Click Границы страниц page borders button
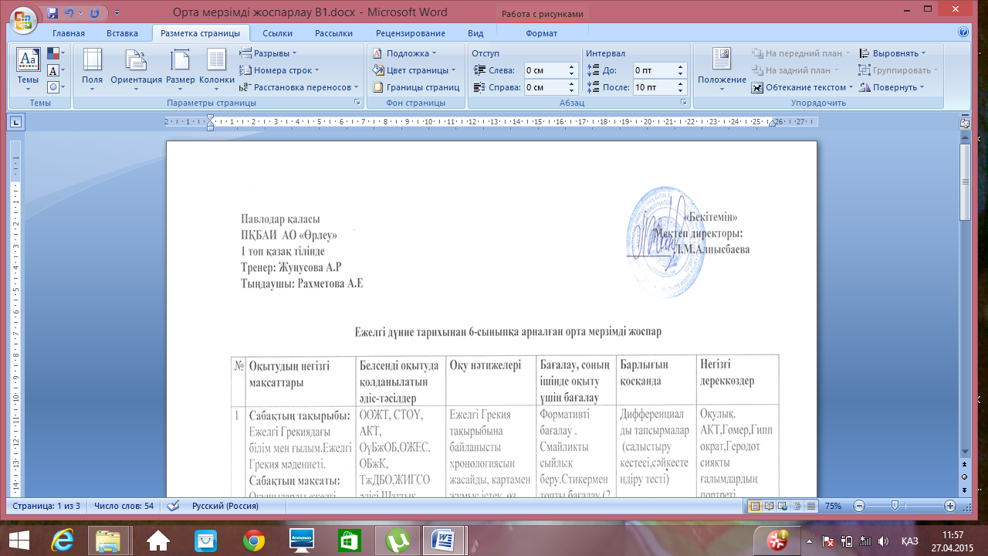 coord(416,87)
